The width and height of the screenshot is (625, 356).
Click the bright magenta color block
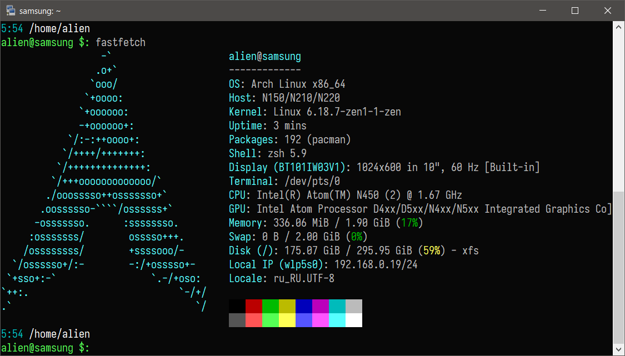click(321, 320)
